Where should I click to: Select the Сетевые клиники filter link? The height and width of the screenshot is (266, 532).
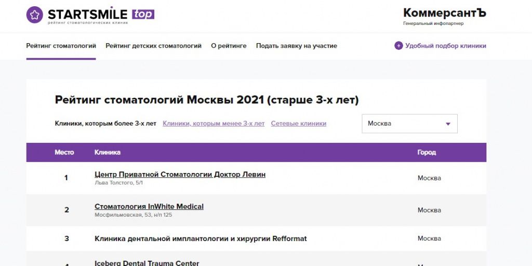point(299,124)
